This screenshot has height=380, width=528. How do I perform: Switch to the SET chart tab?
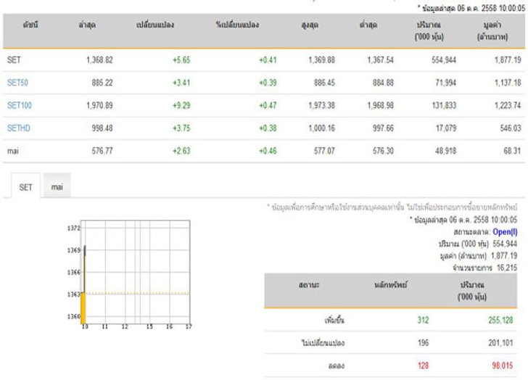coord(25,187)
